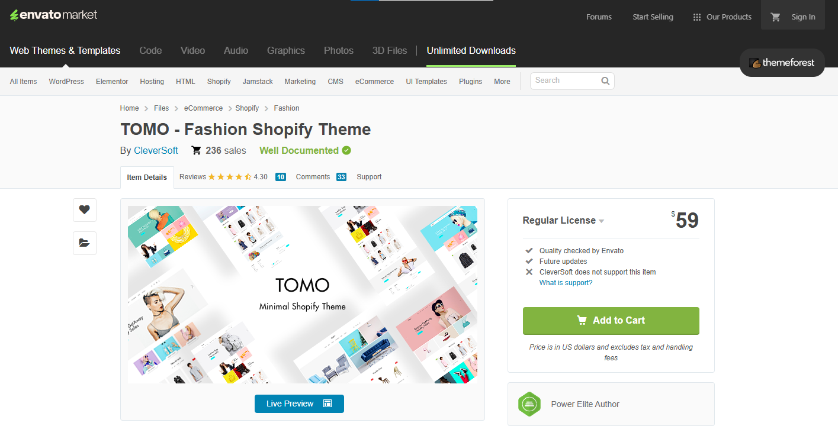The width and height of the screenshot is (838, 426).
Task: Click the search magnifier icon
Action: point(605,81)
